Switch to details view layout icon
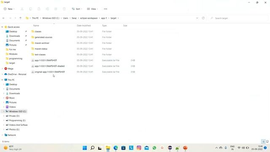 263,141
